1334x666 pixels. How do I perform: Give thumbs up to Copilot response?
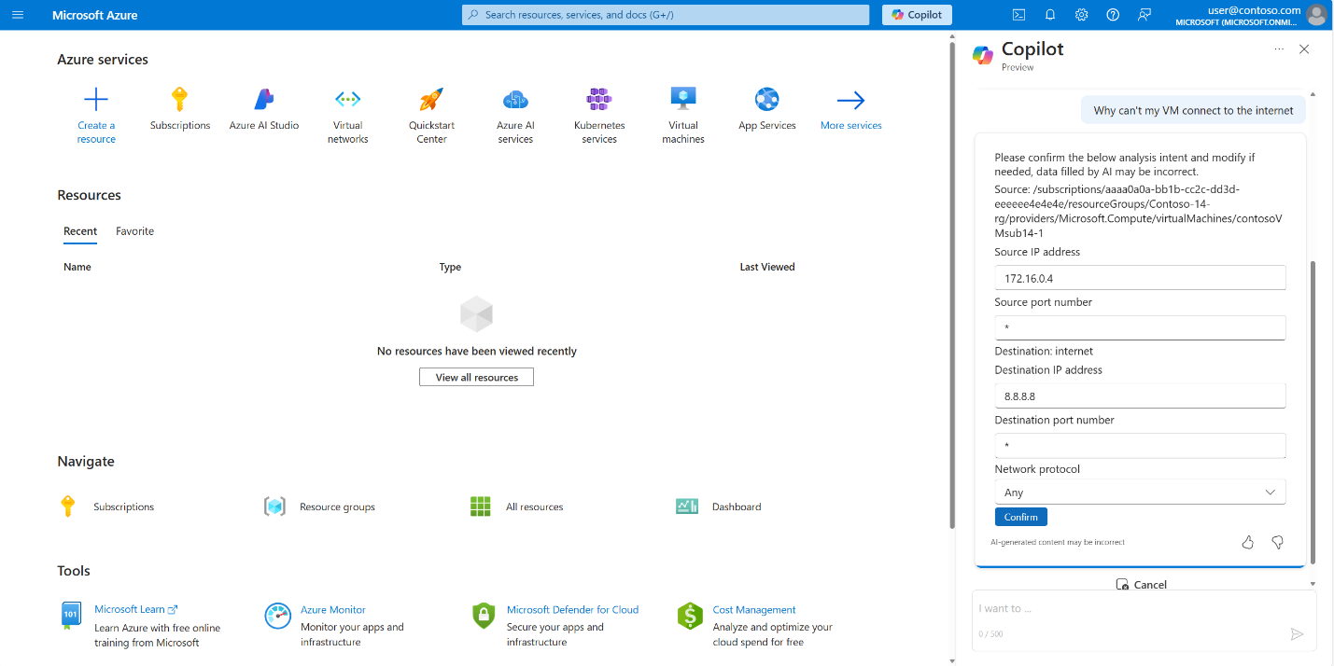[1247, 542]
